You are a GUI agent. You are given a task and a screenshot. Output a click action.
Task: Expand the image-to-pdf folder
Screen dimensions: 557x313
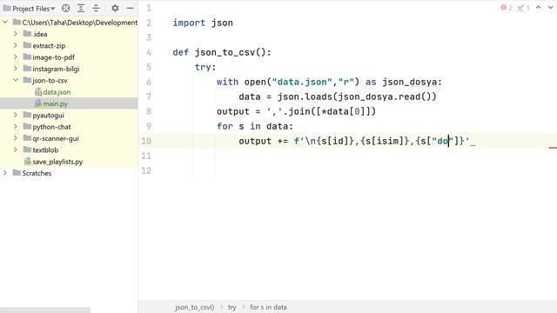point(16,57)
